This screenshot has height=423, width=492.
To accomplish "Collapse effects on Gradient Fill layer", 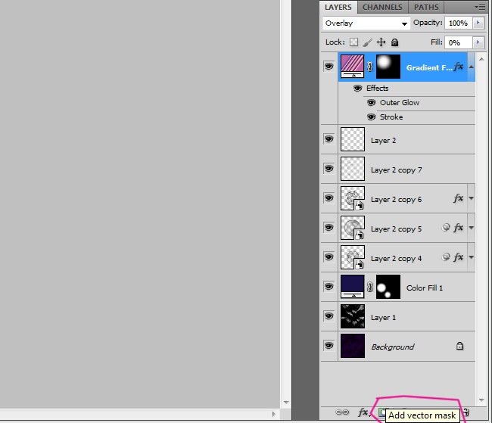I will click(472, 67).
